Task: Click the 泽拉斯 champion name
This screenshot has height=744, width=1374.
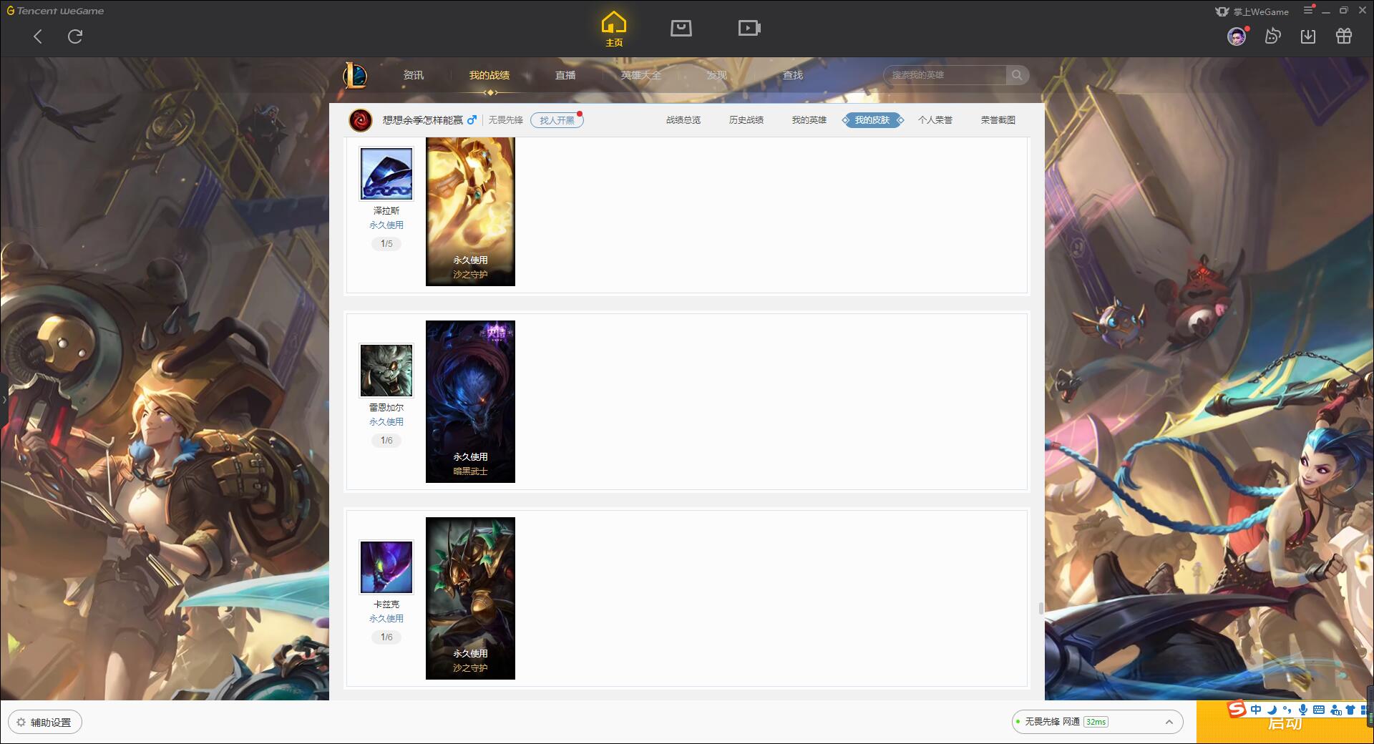Action: pyautogui.click(x=386, y=211)
